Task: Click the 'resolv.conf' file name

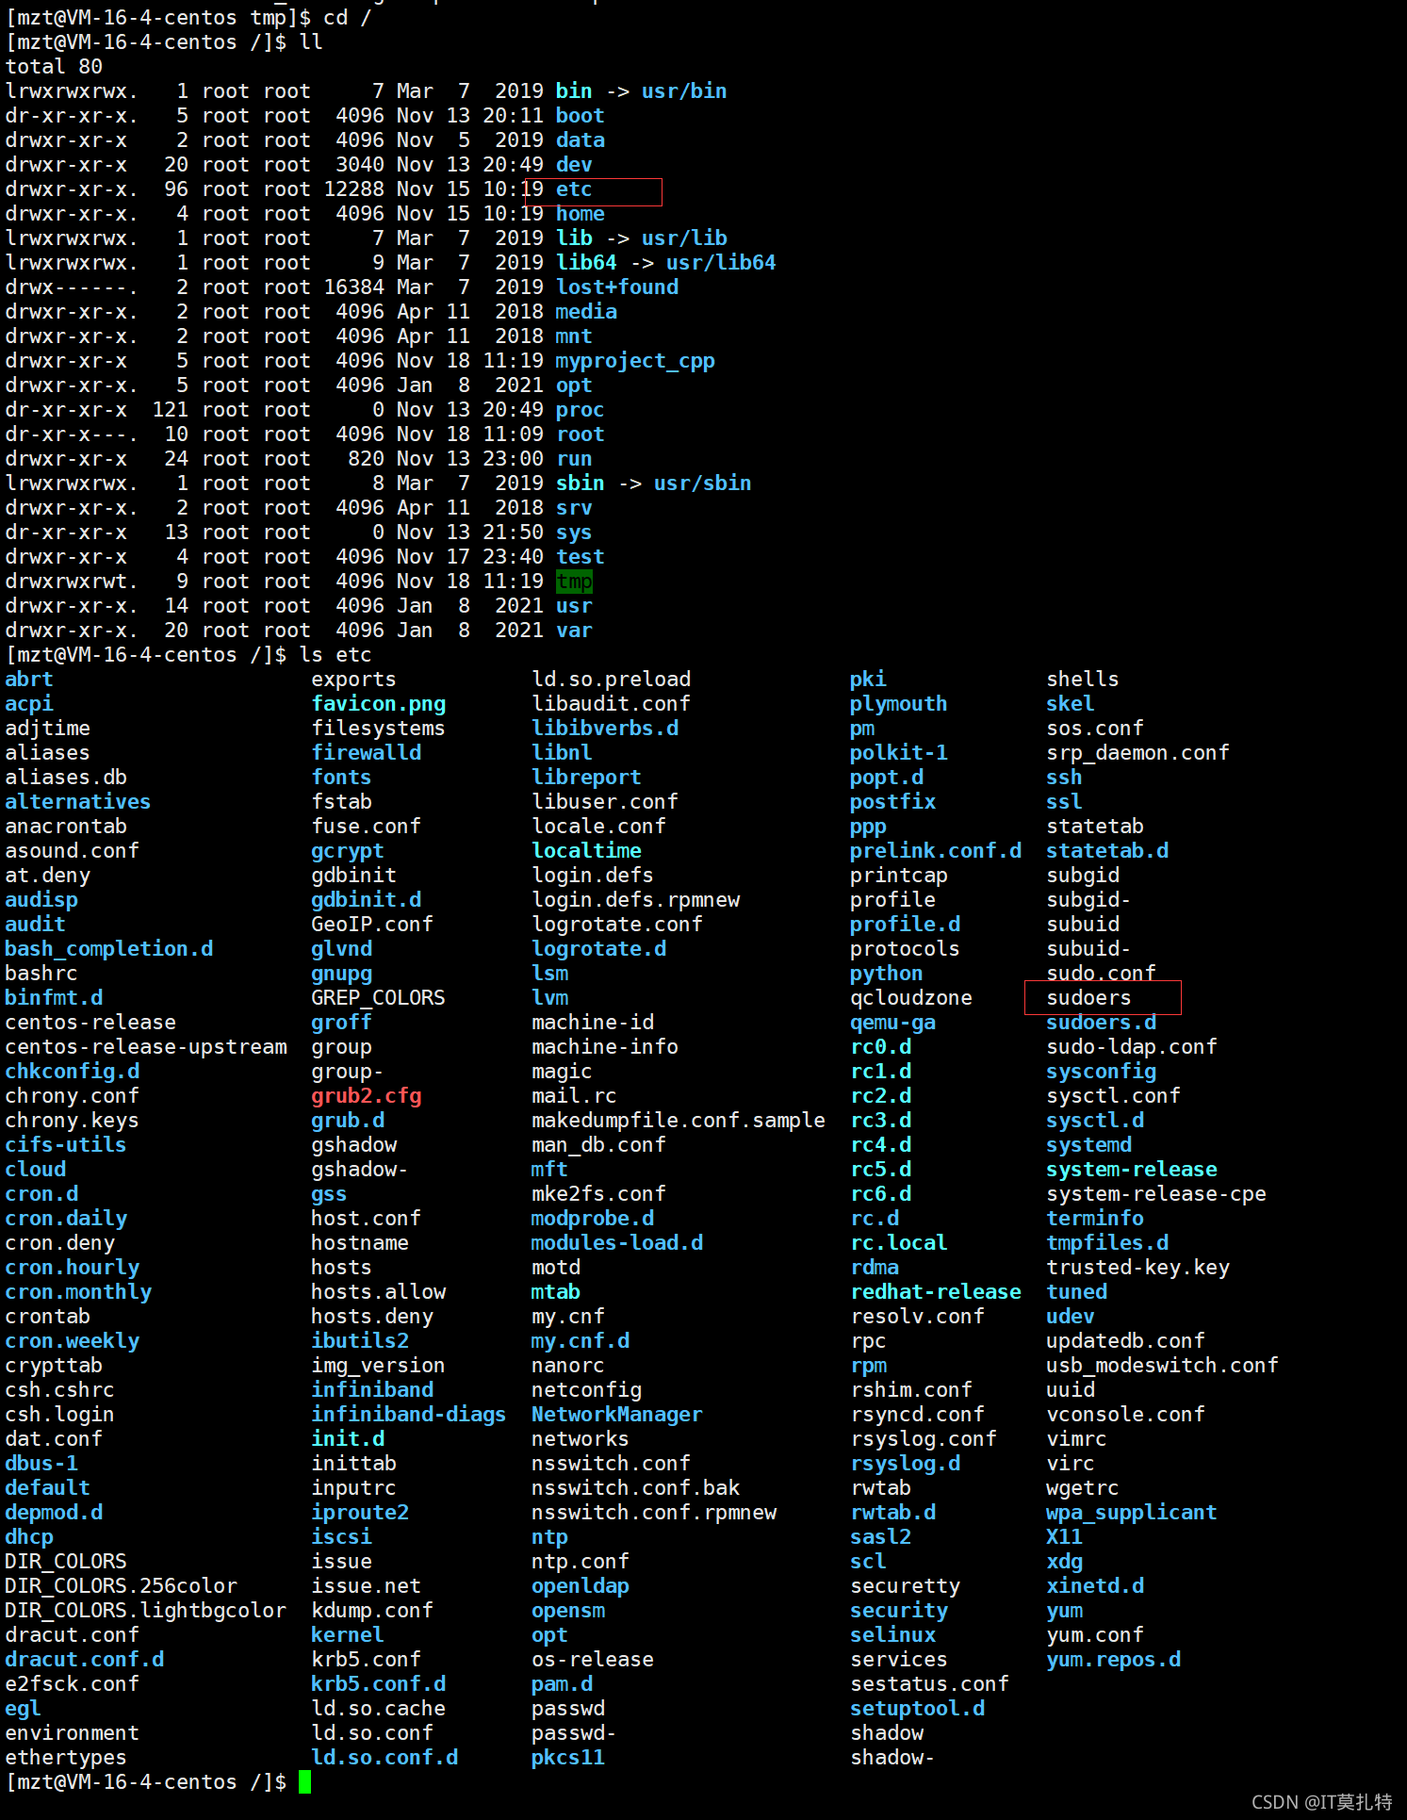Action: [917, 1317]
